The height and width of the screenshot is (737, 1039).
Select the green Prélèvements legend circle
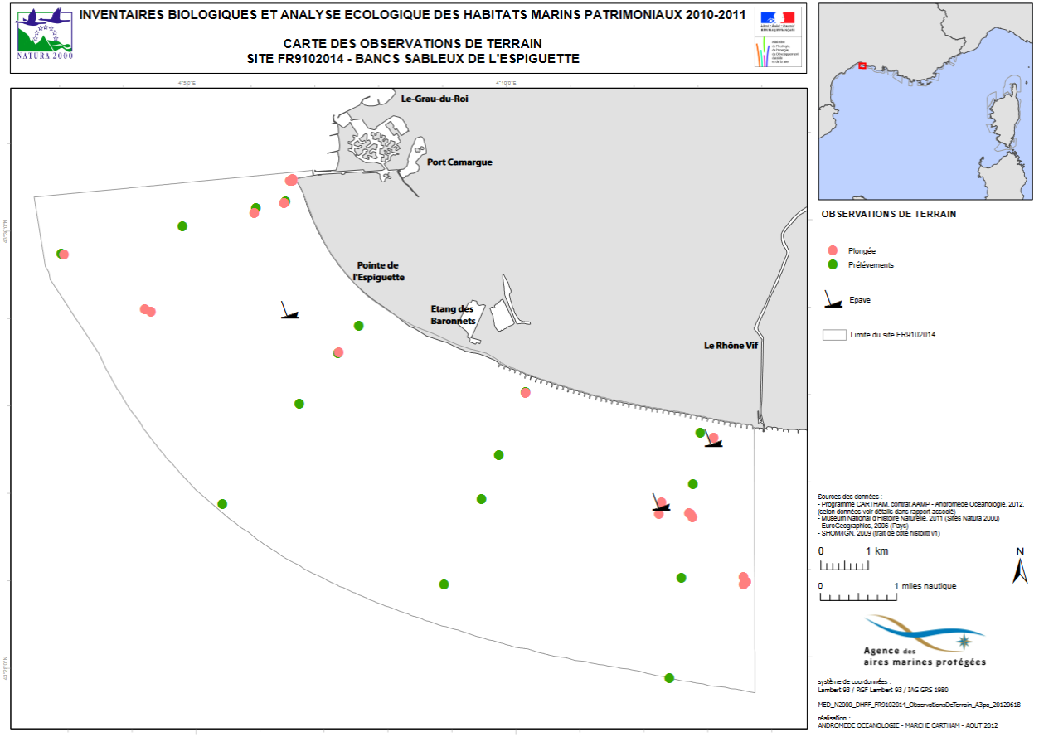833,264
